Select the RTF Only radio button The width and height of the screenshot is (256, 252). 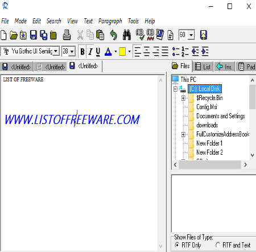(x=177, y=245)
